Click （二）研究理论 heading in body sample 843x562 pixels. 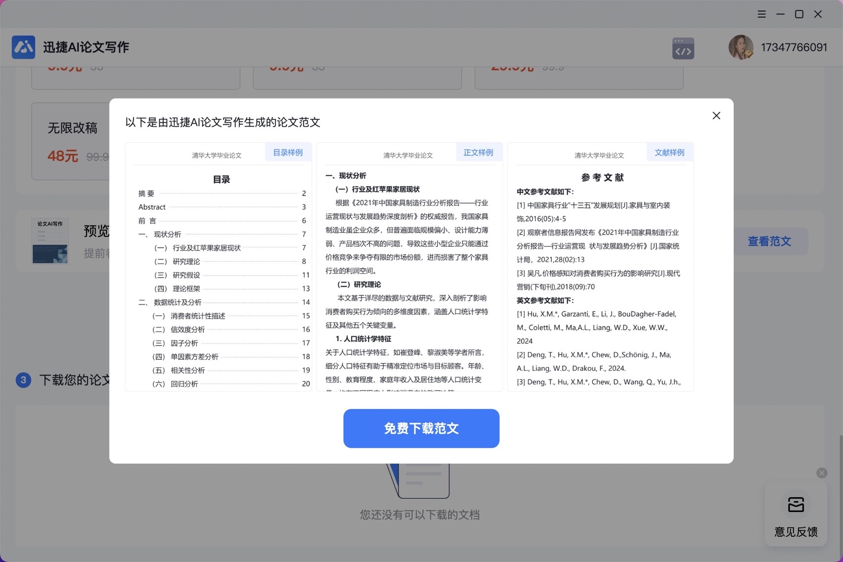[359, 284]
